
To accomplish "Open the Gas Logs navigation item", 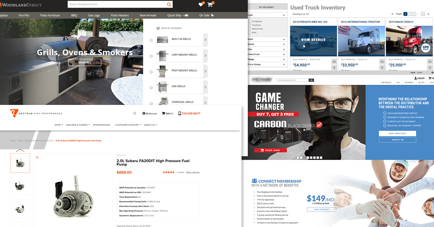I will pyautogui.click(x=94, y=15).
